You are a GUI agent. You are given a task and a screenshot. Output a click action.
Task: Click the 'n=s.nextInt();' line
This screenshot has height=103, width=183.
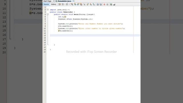point(65,26)
